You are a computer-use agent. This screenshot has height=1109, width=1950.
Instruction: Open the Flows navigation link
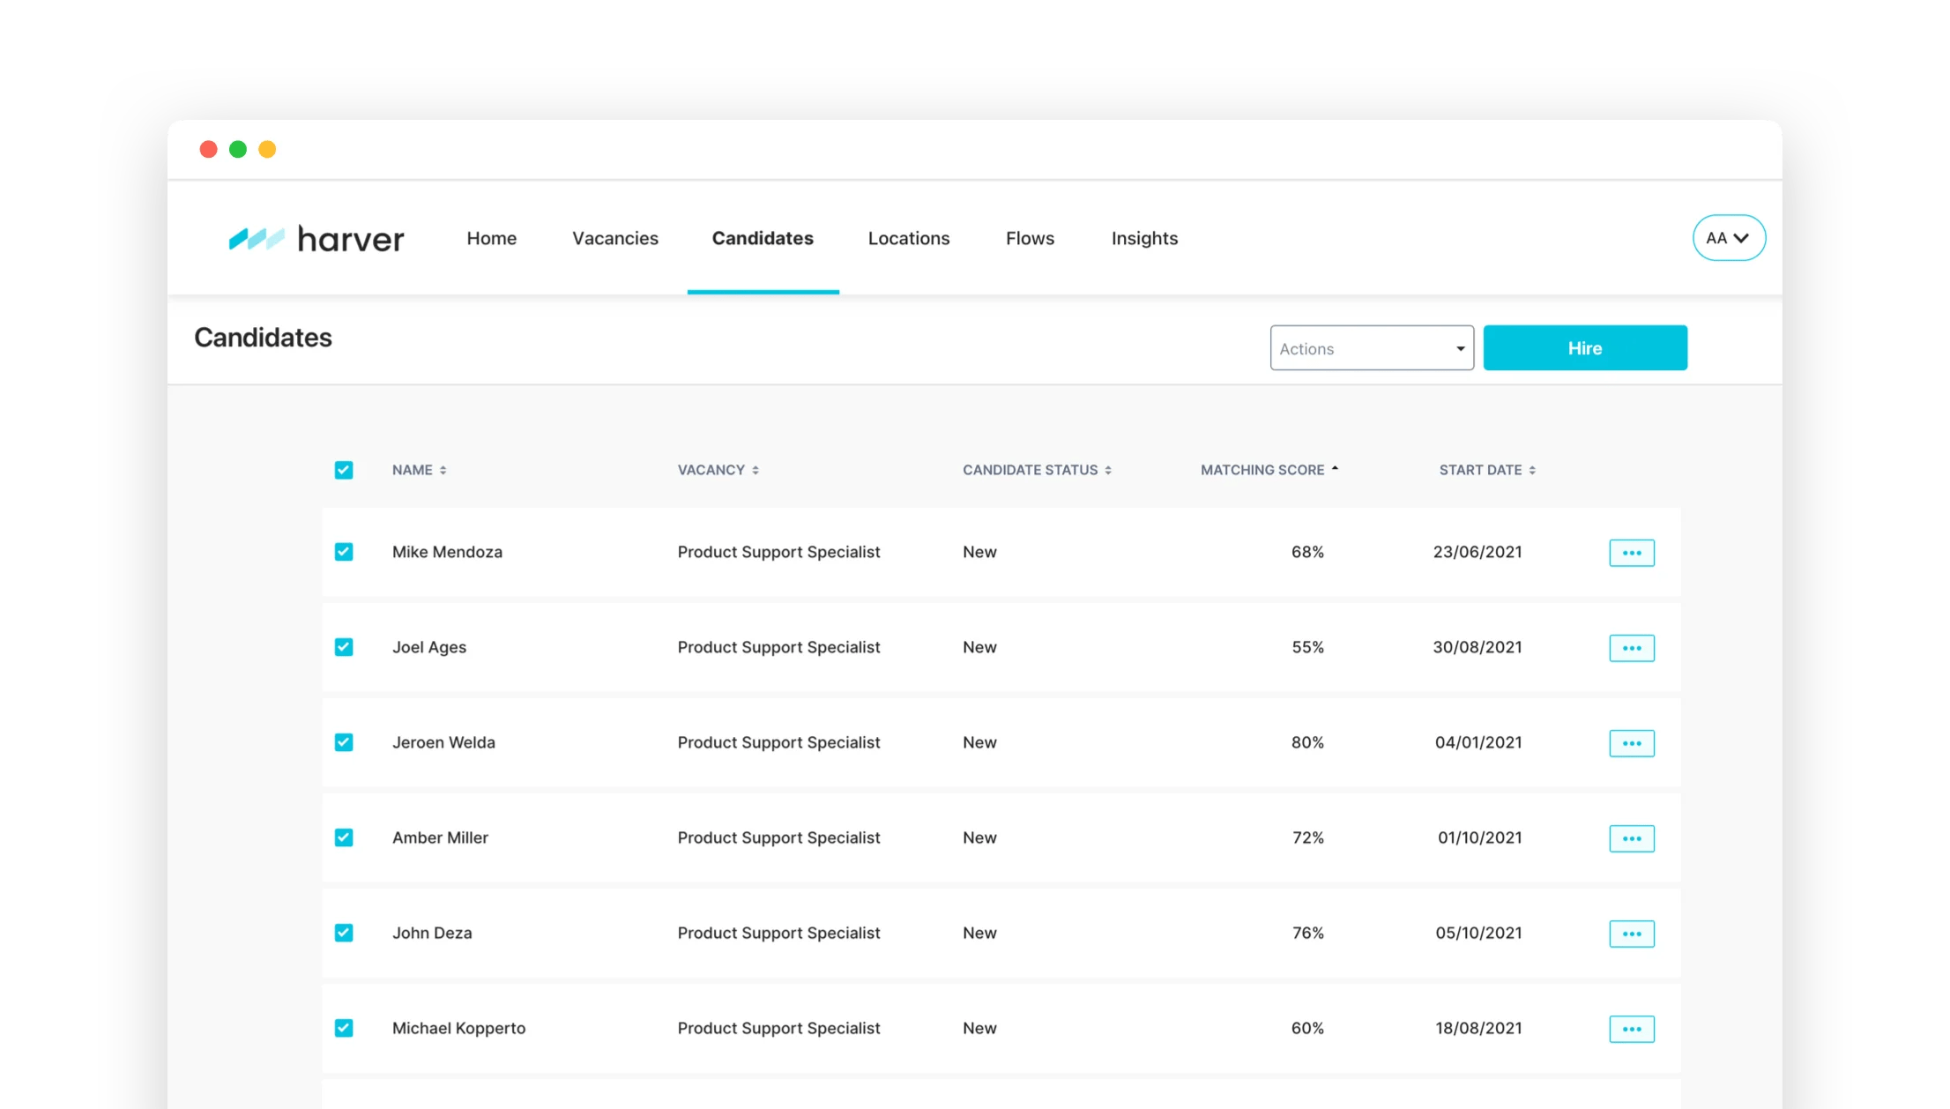pos(1030,238)
